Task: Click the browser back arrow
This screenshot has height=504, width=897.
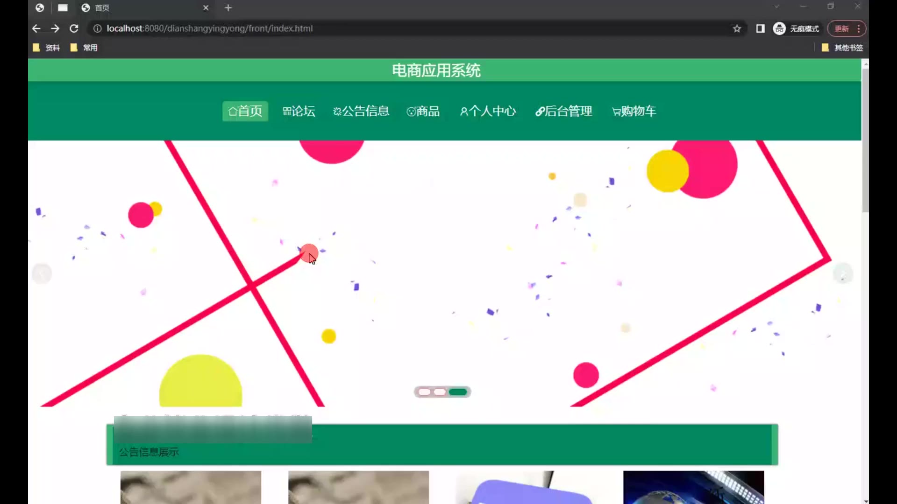Action: [36, 28]
